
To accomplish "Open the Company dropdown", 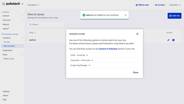I will click(33, 5).
